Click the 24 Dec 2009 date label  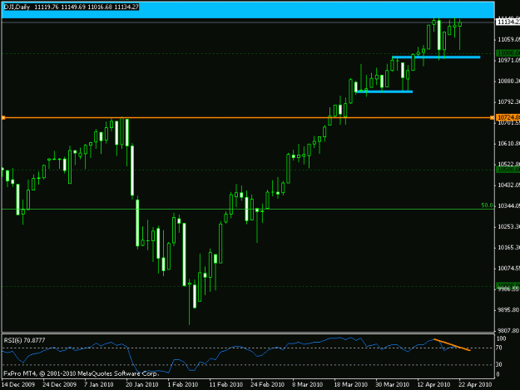tap(59, 384)
